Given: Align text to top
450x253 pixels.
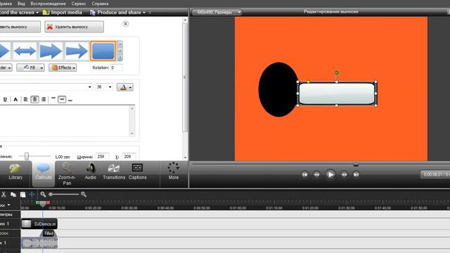Looking at the screenshot, I should click(x=53, y=99).
